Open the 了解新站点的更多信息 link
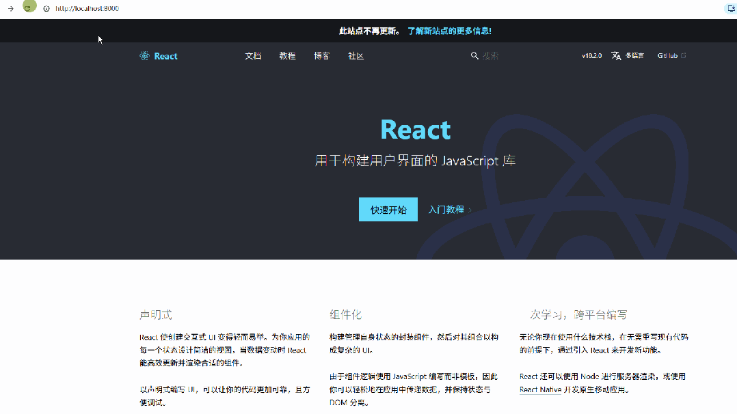The image size is (737, 414). 449,31
